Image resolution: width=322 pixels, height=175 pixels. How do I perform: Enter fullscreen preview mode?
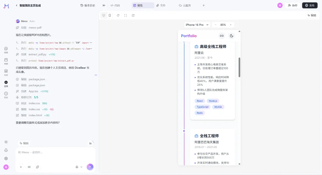[126, 15]
